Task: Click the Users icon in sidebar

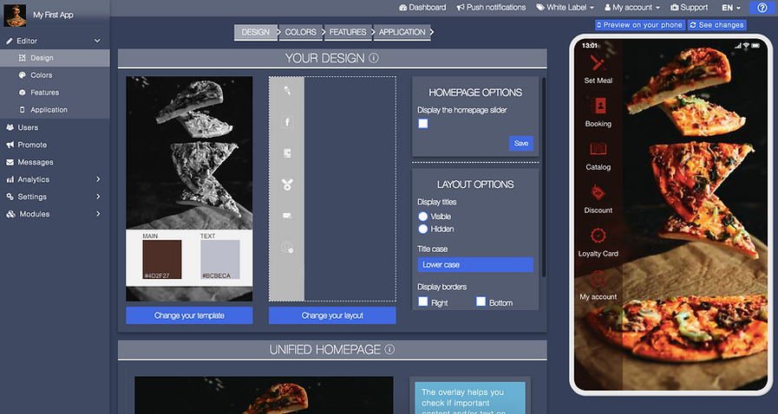Action: click(10, 127)
